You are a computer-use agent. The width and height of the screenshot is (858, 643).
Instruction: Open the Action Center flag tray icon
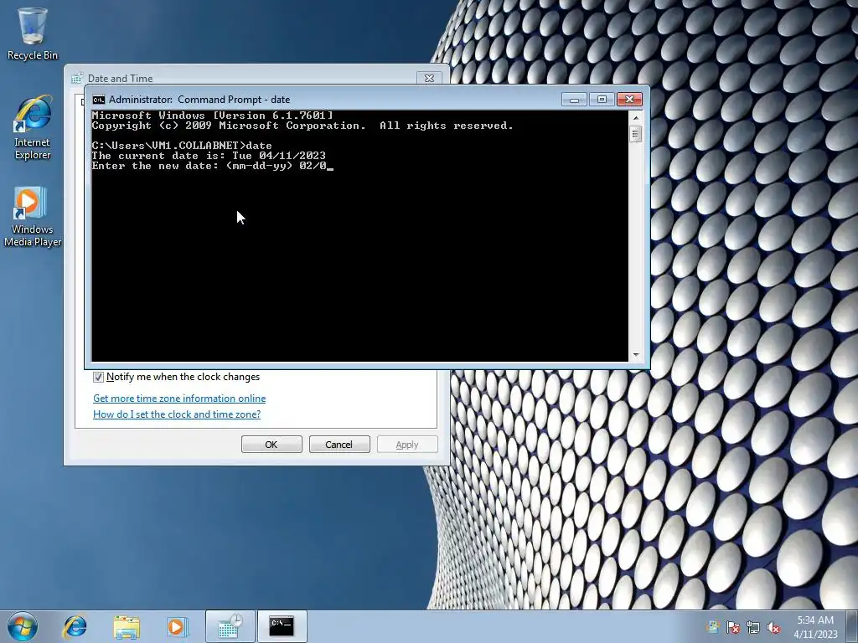click(733, 628)
